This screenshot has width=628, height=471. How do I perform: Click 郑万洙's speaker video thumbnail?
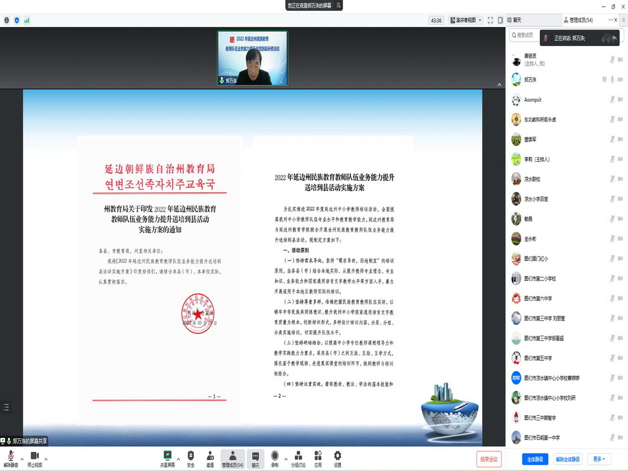pos(252,58)
